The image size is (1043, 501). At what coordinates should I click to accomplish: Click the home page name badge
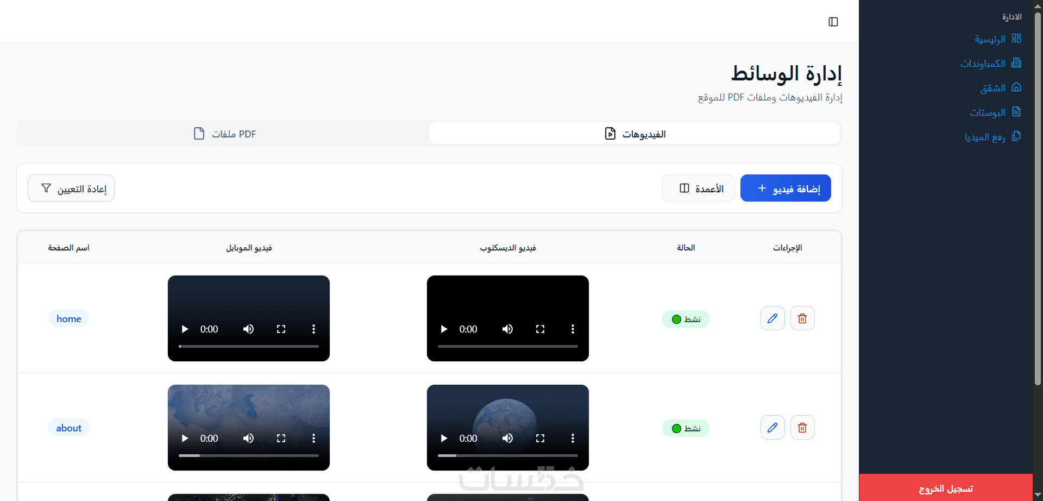pyautogui.click(x=68, y=318)
